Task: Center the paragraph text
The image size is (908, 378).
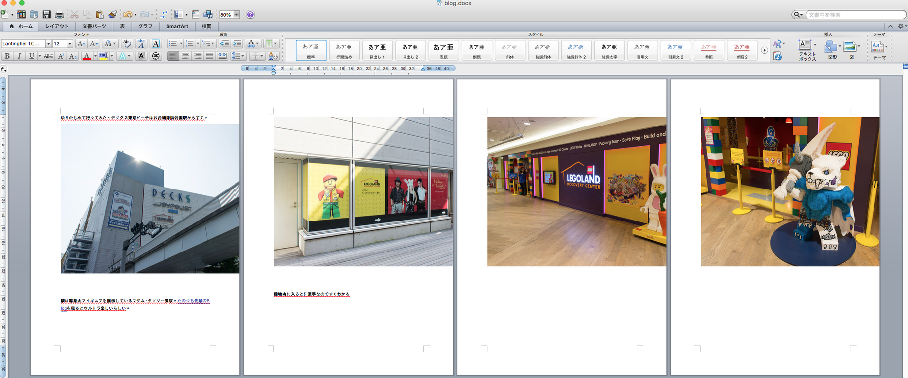Action: click(185, 56)
